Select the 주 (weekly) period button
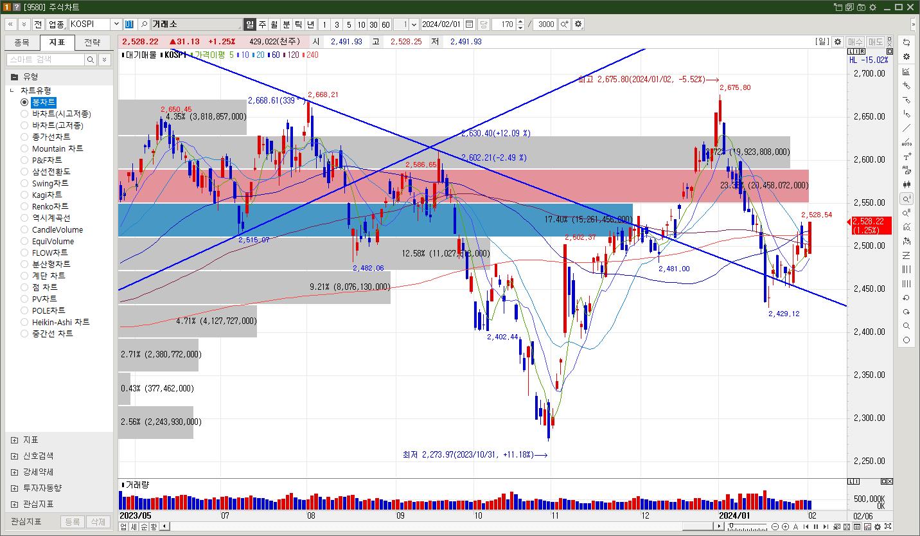920x536 pixels. (262, 24)
